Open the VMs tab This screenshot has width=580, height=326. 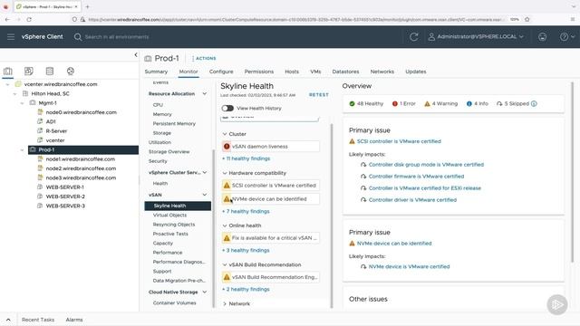[315, 72]
